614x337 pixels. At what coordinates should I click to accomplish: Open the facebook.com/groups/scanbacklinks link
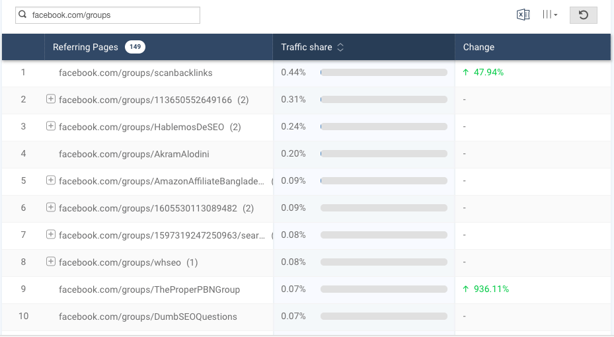(x=135, y=73)
